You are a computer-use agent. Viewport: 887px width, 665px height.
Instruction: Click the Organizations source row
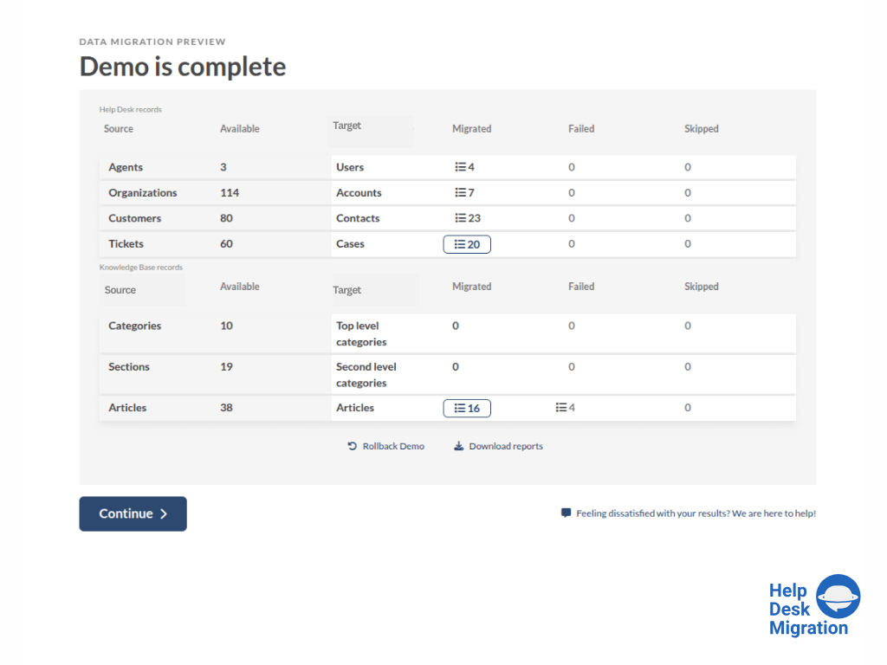pos(143,193)
